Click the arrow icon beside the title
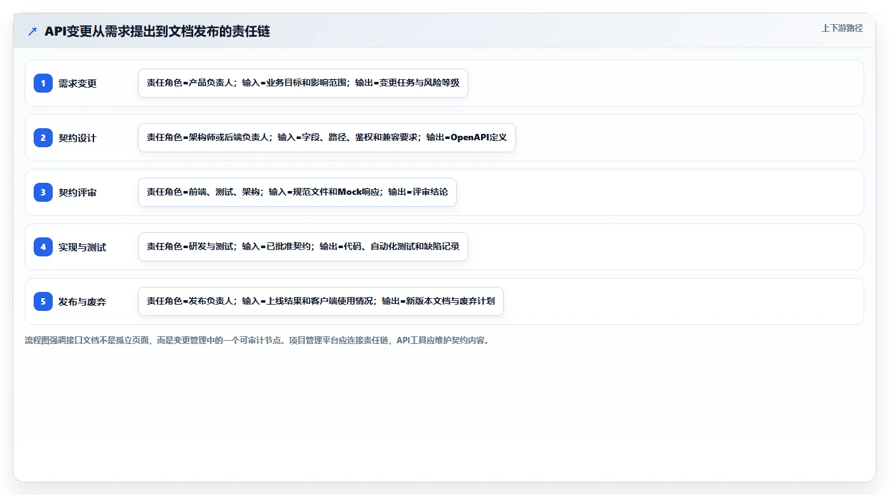 [x=32, y=31]
